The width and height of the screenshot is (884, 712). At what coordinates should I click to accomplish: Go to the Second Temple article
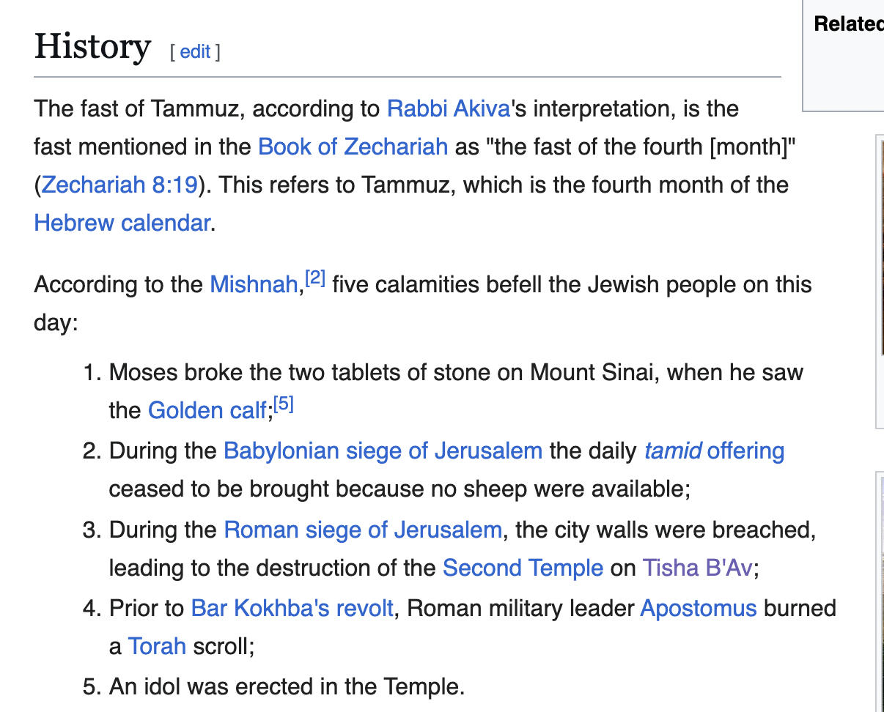click(x=523, y=568)
